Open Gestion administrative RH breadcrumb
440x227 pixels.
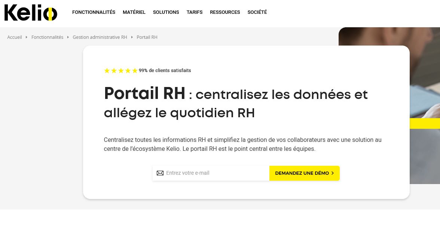click(x=100, y=37)
